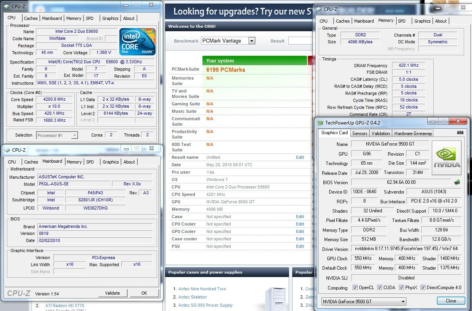472x311 pixels.
Task: Click the Intel Core 2 Duo logo
Action: (137, 41)
